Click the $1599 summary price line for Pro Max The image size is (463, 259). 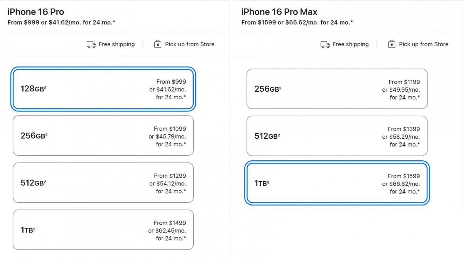297,22
